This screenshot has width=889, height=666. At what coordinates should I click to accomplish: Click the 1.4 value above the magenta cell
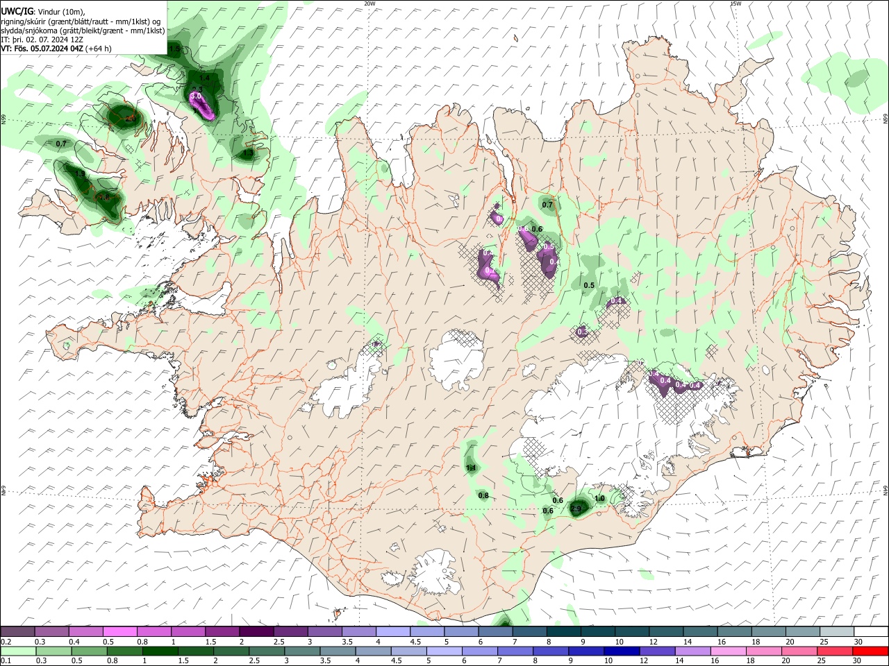pyautogui.click(x=204, y=78)
